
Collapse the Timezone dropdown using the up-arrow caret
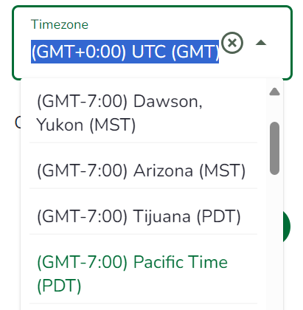[261, 43]
